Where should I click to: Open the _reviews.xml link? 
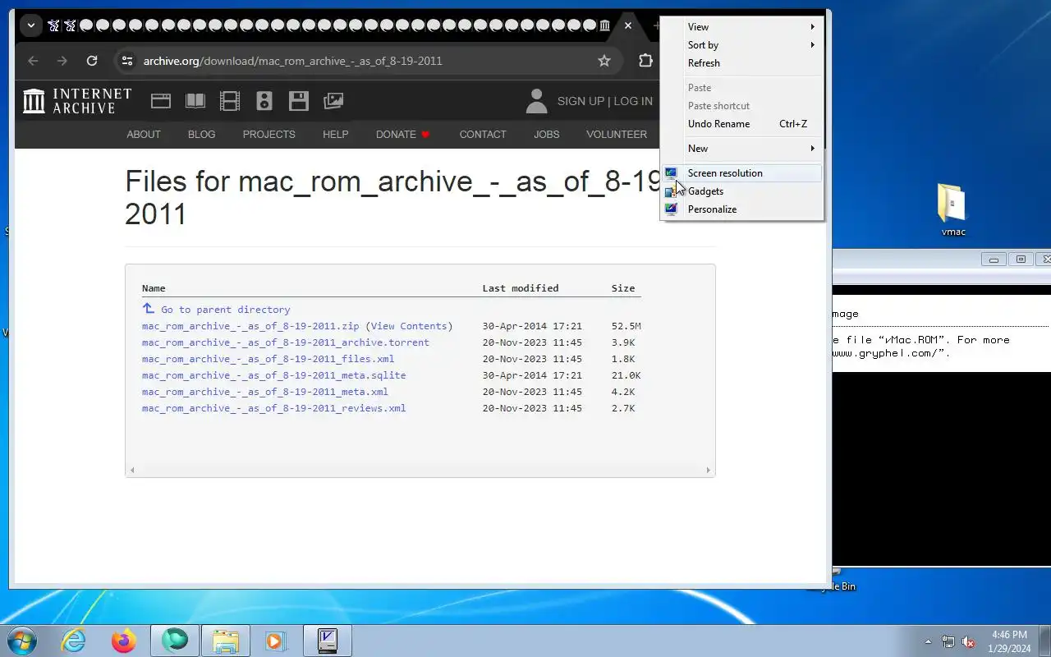click(273, 408)
